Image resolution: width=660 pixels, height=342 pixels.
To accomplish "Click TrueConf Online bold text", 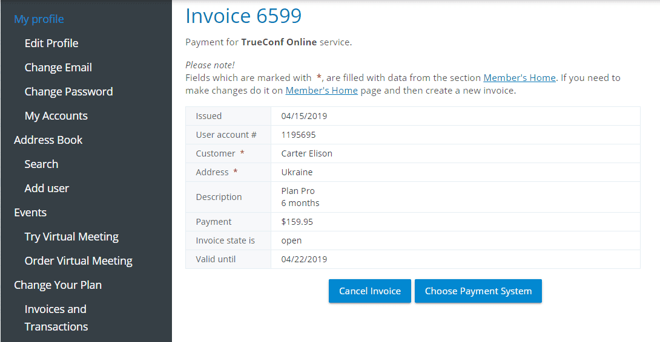I will pyautogui.click(x=279, y=42).
